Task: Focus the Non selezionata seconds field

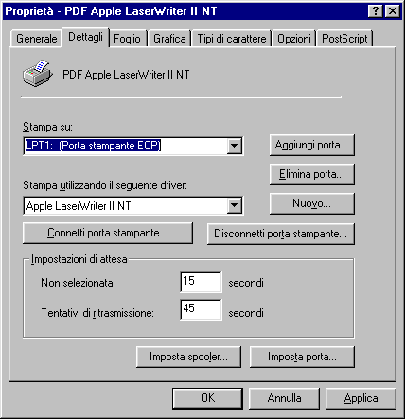Action: click(x=201, y=282)
